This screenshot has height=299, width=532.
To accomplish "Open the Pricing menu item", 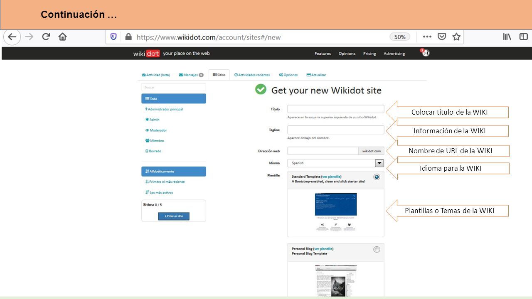I will point(369,54).
